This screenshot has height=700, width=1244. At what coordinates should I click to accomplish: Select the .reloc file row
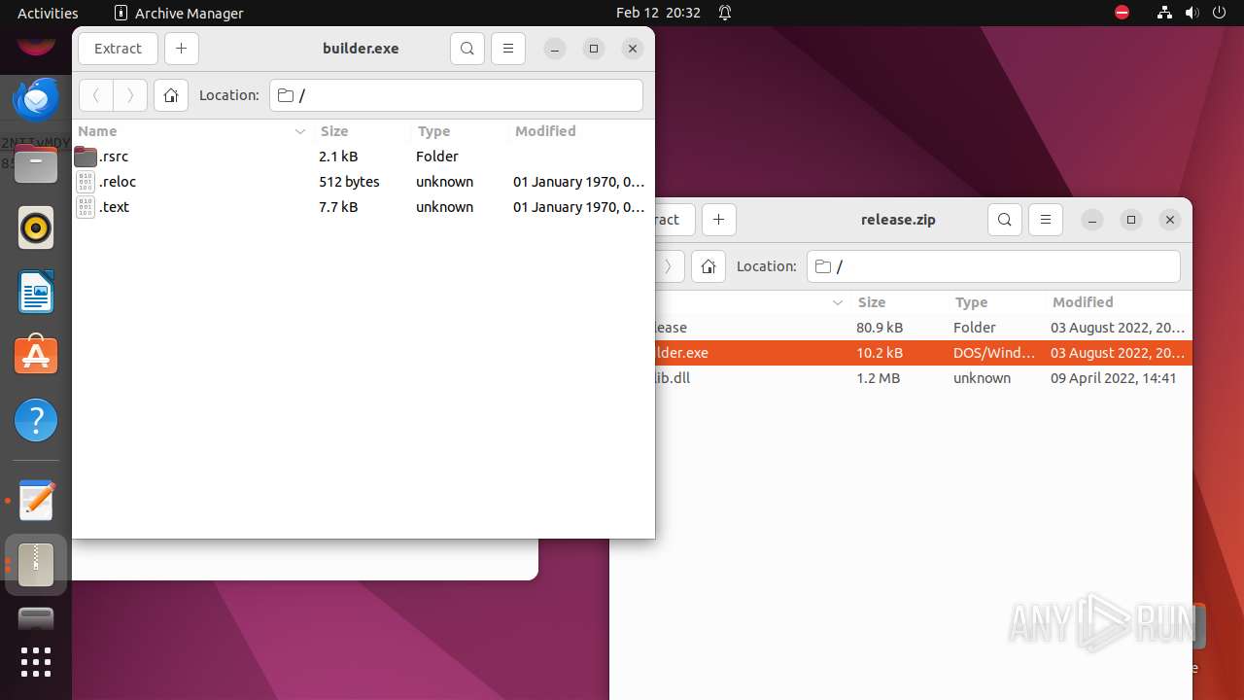click(x=363, y=182)
